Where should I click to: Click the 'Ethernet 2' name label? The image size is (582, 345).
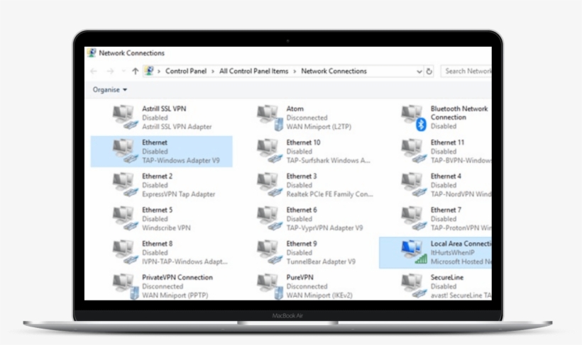[157, 176]
